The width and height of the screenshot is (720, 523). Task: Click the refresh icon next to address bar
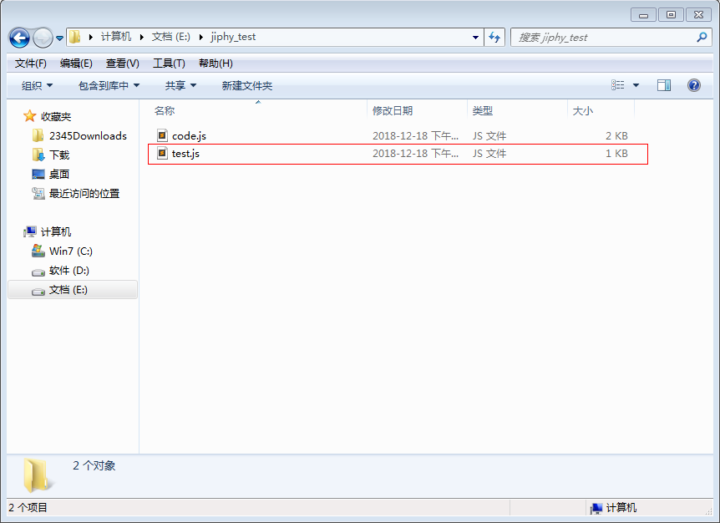point(493,37)
